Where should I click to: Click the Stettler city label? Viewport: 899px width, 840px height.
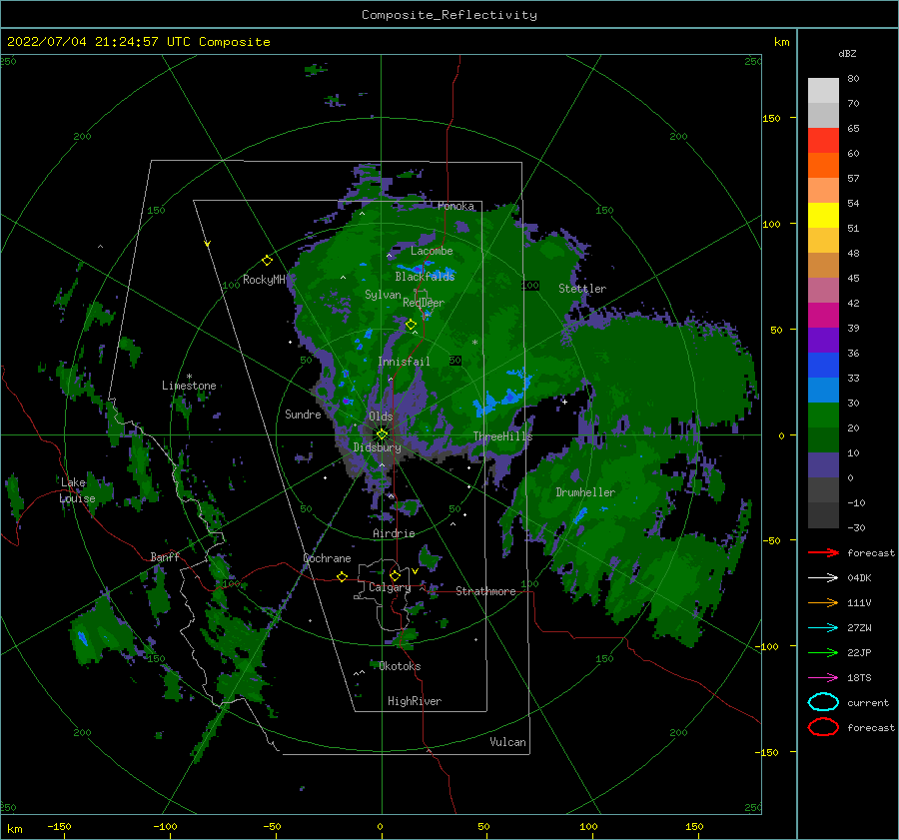point(582,289)
